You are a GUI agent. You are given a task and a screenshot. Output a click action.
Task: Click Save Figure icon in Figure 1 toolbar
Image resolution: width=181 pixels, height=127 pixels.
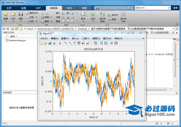pos(50,43)
